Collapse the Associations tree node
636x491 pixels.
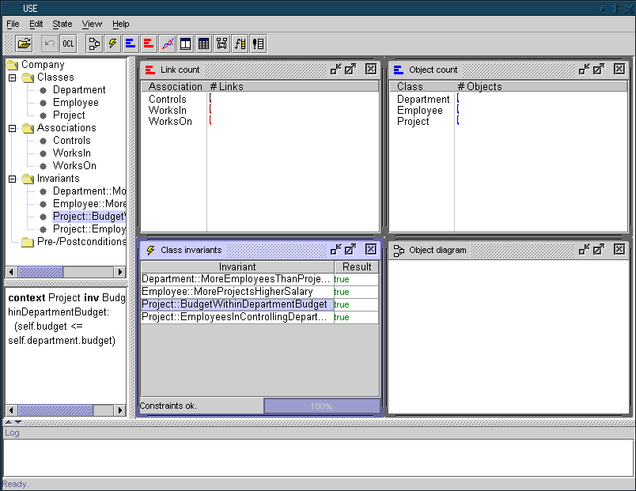point(12,128)
